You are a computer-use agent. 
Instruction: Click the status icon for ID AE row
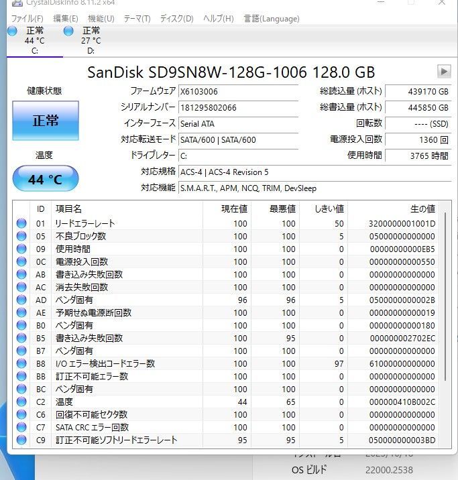(21, 312)
